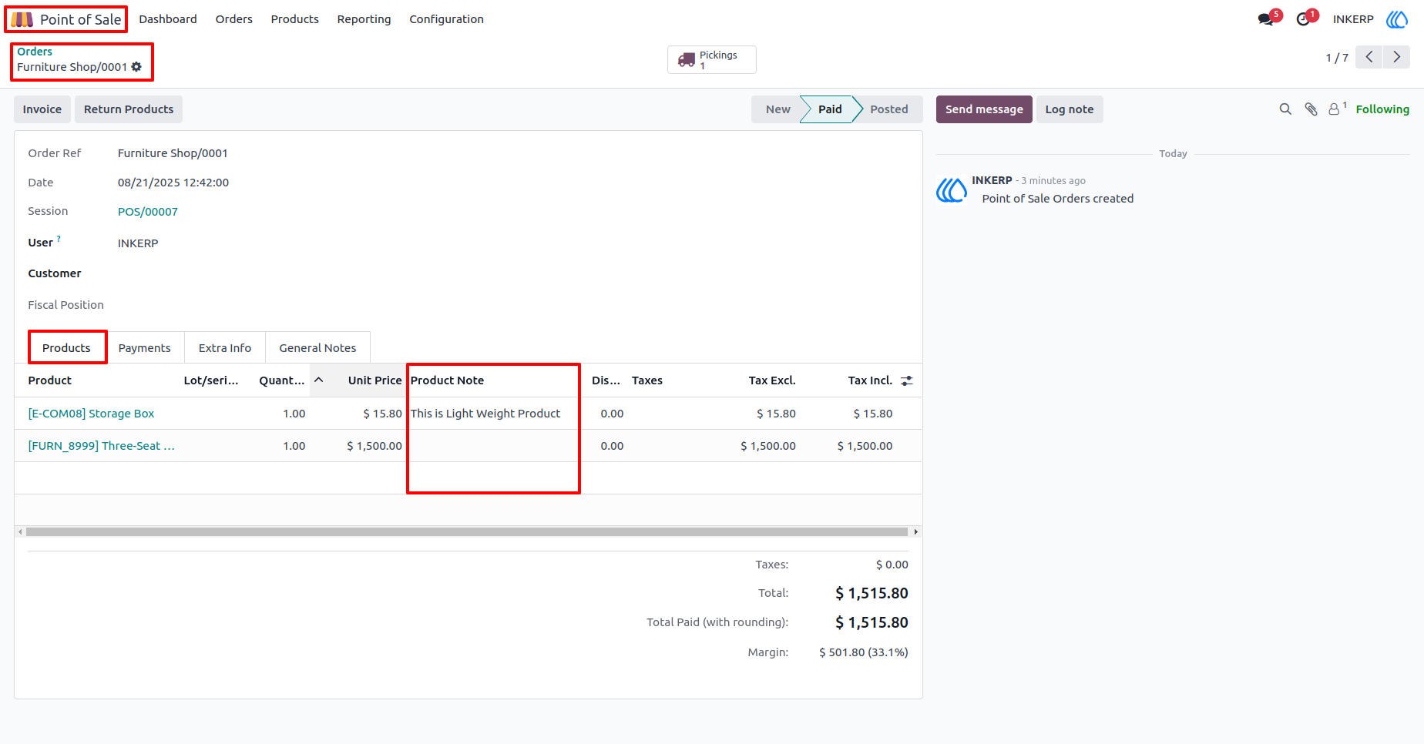The image size is (1424, 744).
Task: Show followers person icon
Action: 1335,109
